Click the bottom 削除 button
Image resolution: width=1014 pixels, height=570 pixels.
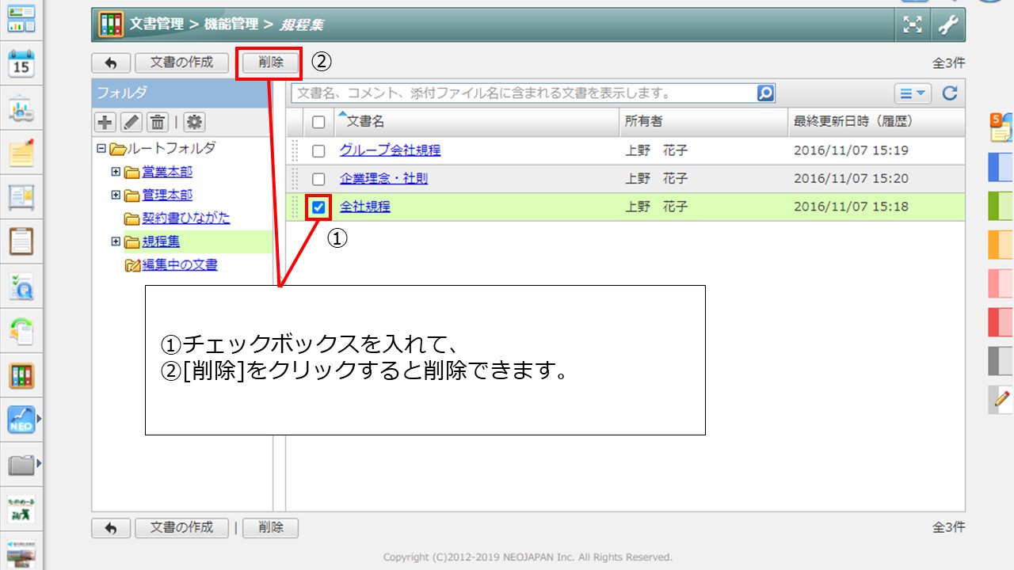(271, 528)
